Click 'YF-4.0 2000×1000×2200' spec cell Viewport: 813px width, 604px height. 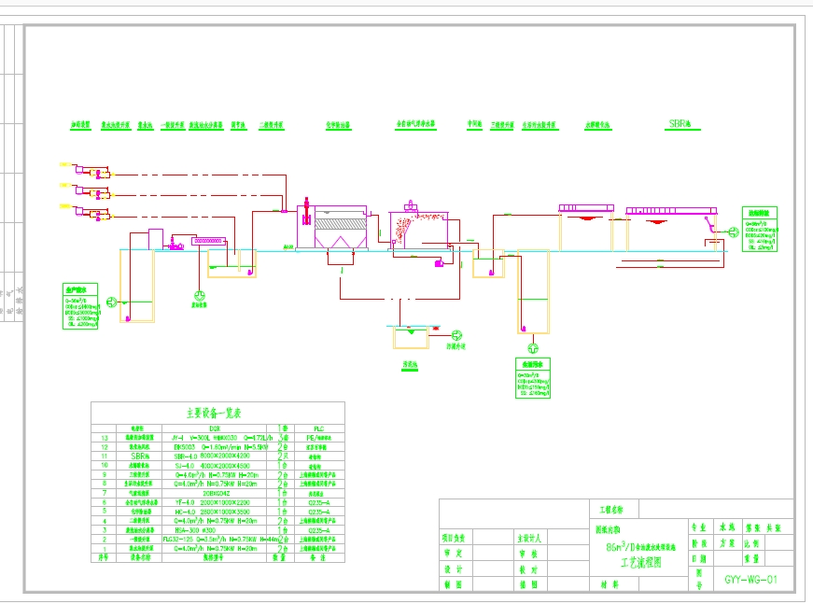click(x=212, y=502)
